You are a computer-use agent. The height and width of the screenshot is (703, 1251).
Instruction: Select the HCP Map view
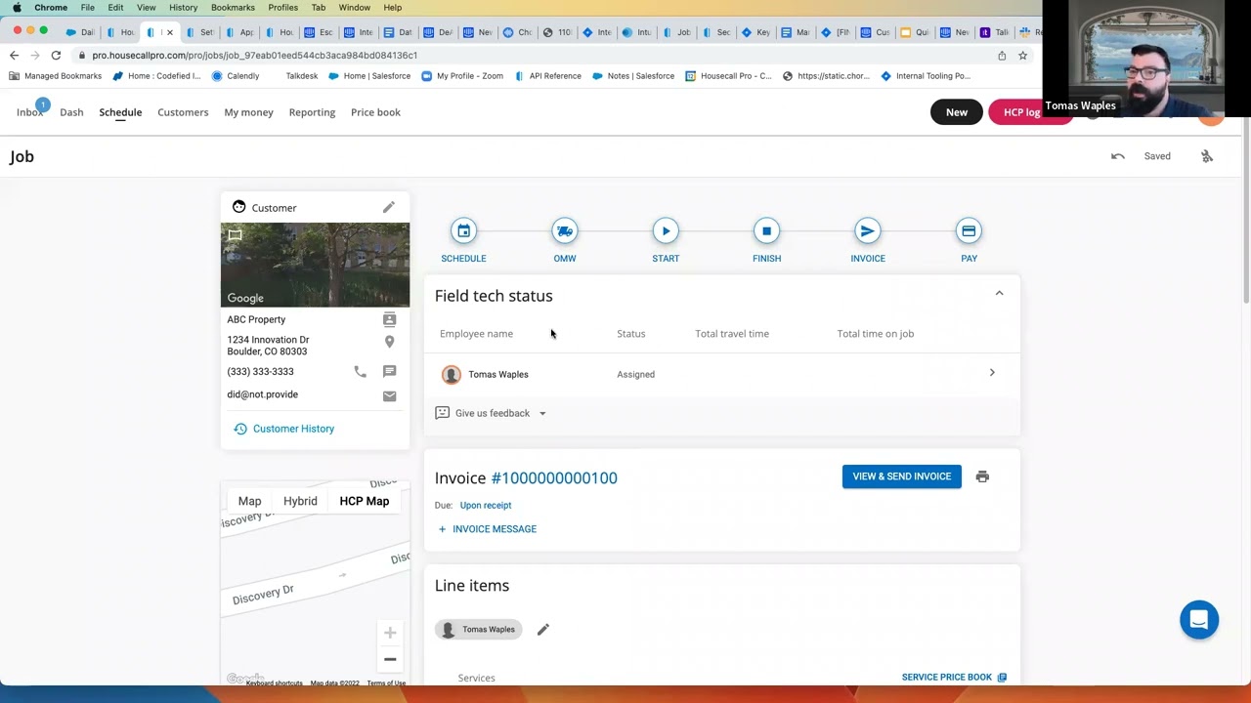364,501
